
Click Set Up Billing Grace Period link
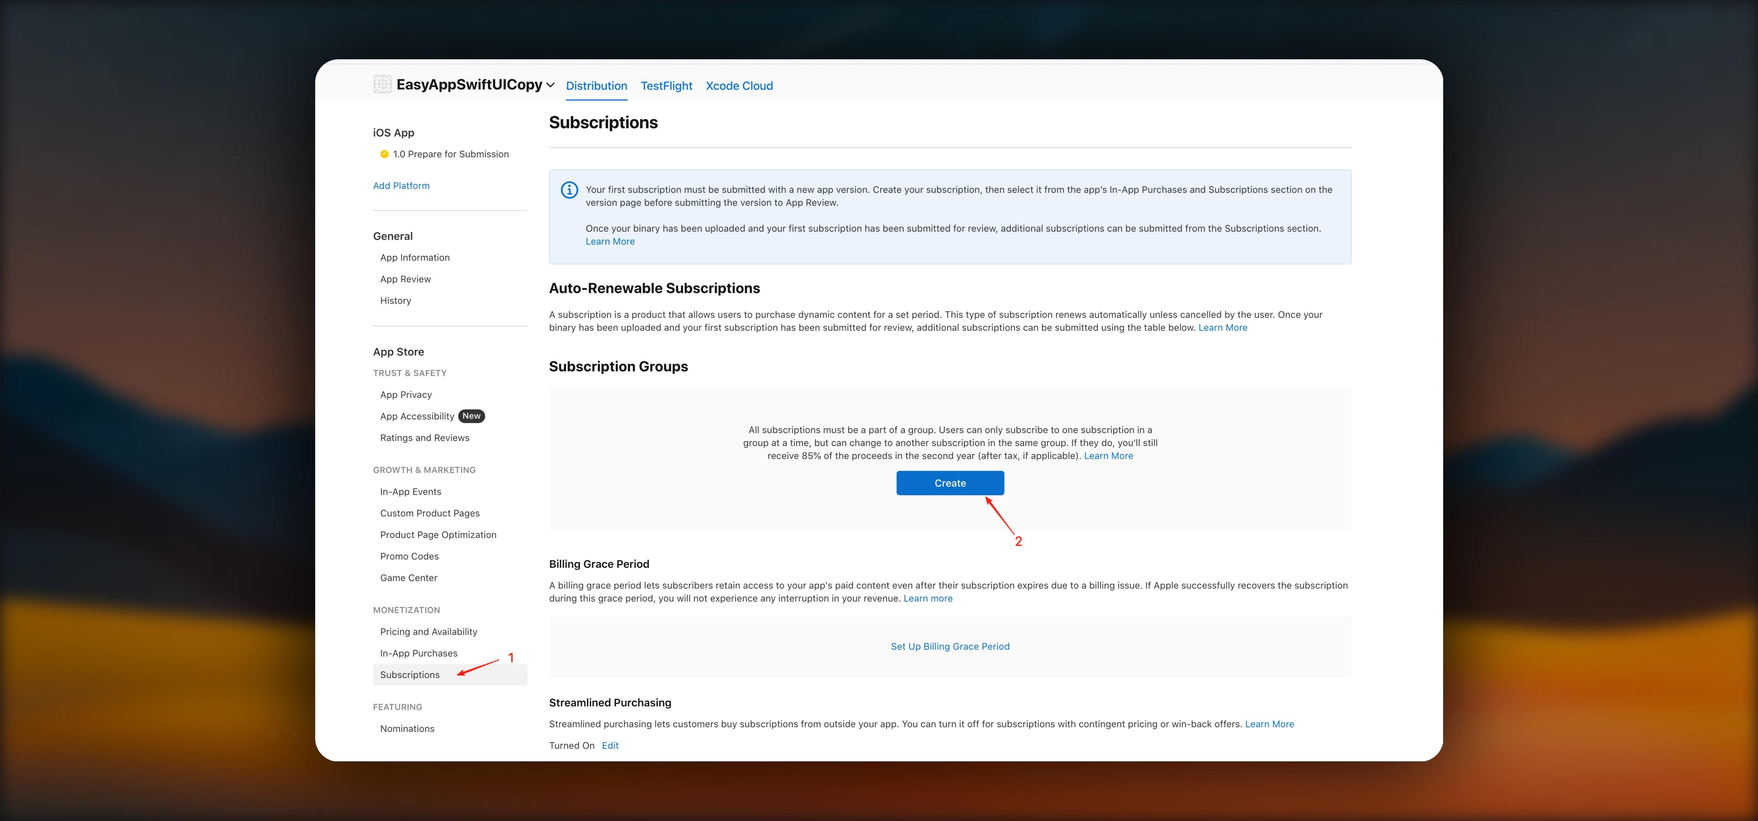point(949,647)
